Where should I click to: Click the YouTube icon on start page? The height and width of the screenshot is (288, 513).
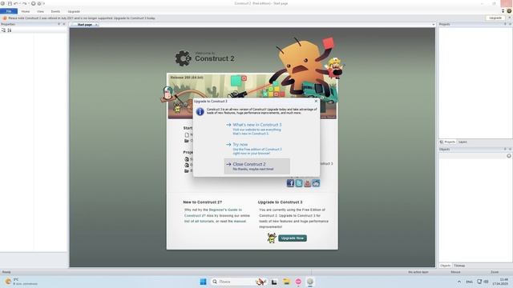[307, 183]
